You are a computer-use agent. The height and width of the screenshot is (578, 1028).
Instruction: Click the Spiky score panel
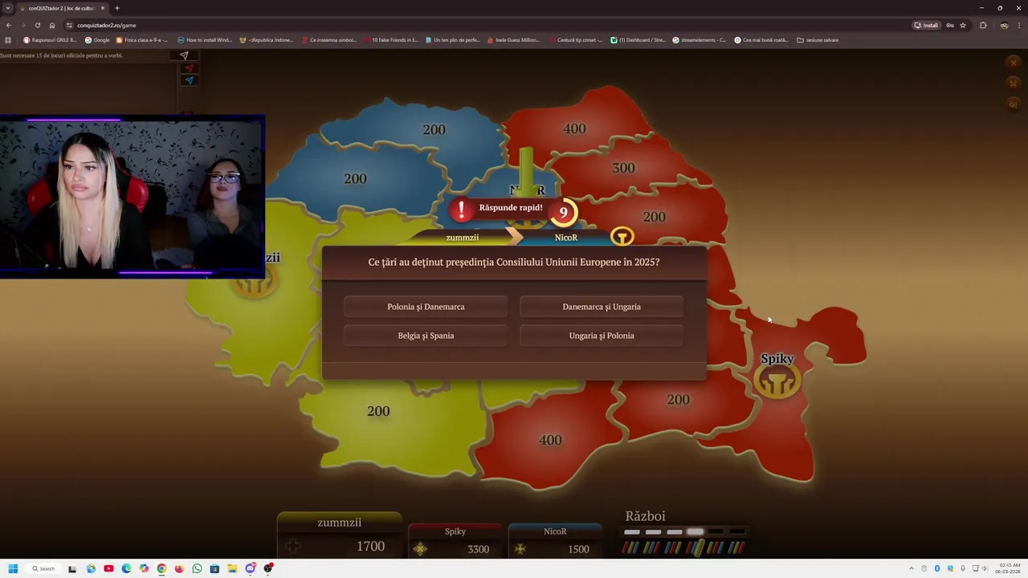[x=455, y=541]
